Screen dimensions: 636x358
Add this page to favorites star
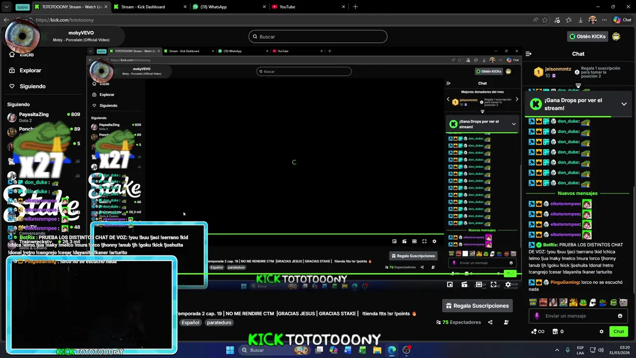pyautogui.click(x=545, y=20)
